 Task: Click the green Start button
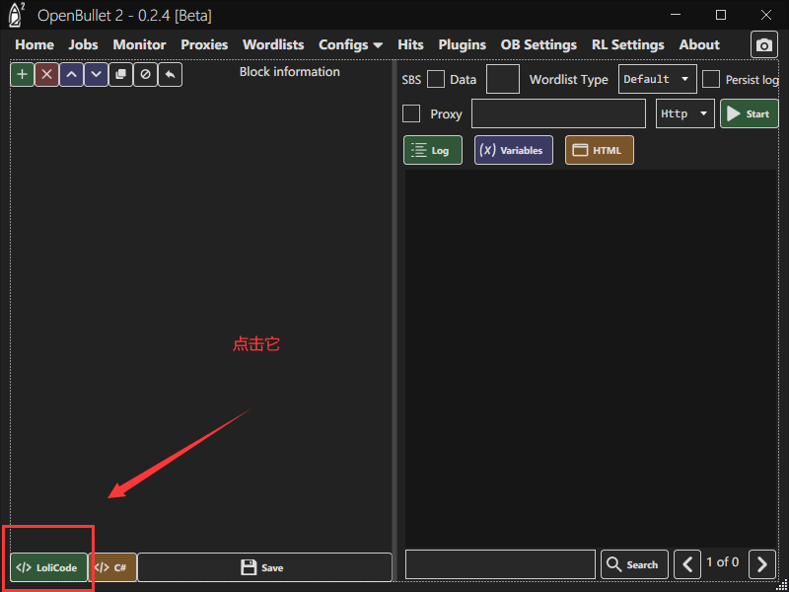[x=749, y=113]
